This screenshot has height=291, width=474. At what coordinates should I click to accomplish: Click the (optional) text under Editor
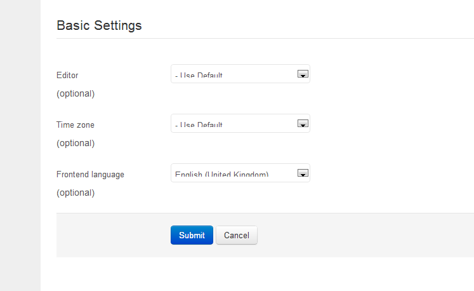(x=76, y=93)
